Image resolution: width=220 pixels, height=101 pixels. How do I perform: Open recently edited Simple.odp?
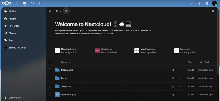click(106, 51)
